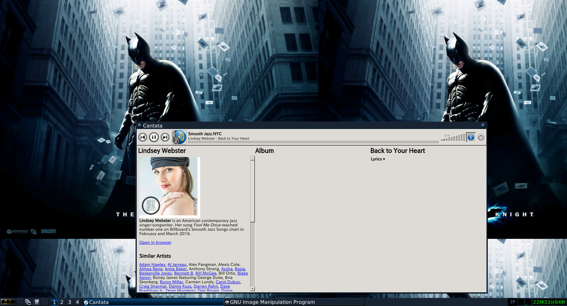The width and height of the screenshot is (567, 306).
Task: Open the artist page in browser link
Action: pos(155,243)
